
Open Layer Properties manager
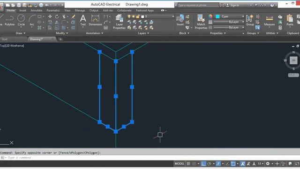119,22
